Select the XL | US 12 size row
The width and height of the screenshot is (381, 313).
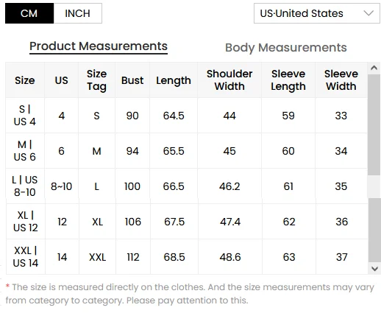tap(187, 222)
